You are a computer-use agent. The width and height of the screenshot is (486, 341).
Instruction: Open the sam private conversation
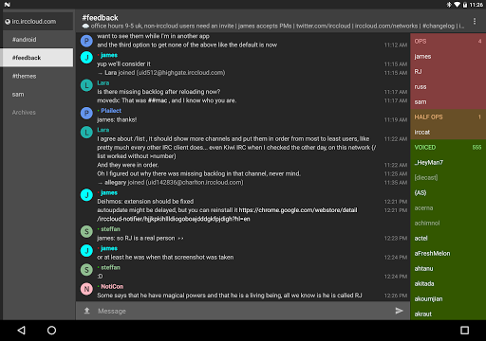[38, 95]
